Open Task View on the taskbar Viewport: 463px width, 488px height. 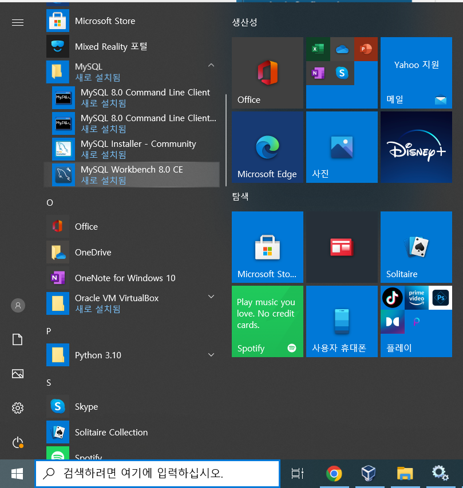pos(297,474)
